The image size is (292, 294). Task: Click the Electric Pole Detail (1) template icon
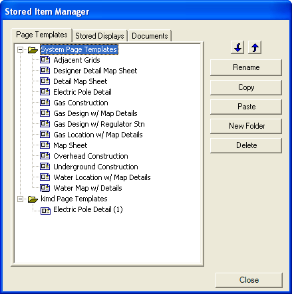click(x=45, y=210)
